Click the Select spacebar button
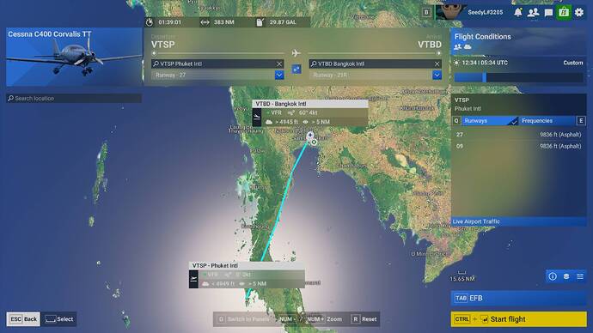593x333 pixels. pyautogui.click(x=59, y=319)
